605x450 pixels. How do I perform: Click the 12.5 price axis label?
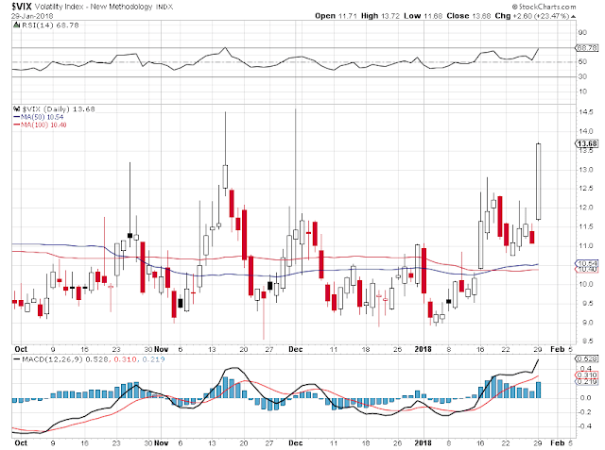pos(586,189)
